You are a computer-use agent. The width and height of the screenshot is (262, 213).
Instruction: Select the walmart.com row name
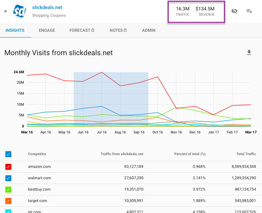40,178
